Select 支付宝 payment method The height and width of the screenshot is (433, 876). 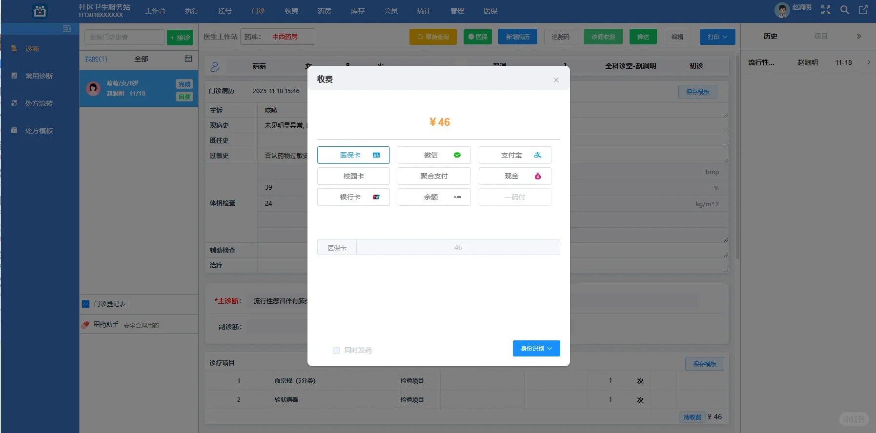[515, 155]
